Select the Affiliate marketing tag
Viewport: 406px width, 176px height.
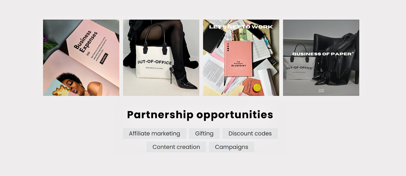coord(155,134)
